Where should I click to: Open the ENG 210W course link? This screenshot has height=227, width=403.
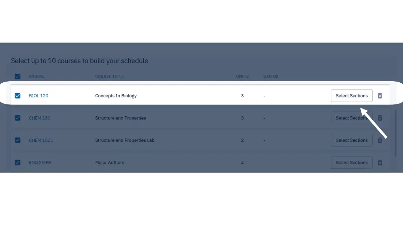tap(40, 162)
